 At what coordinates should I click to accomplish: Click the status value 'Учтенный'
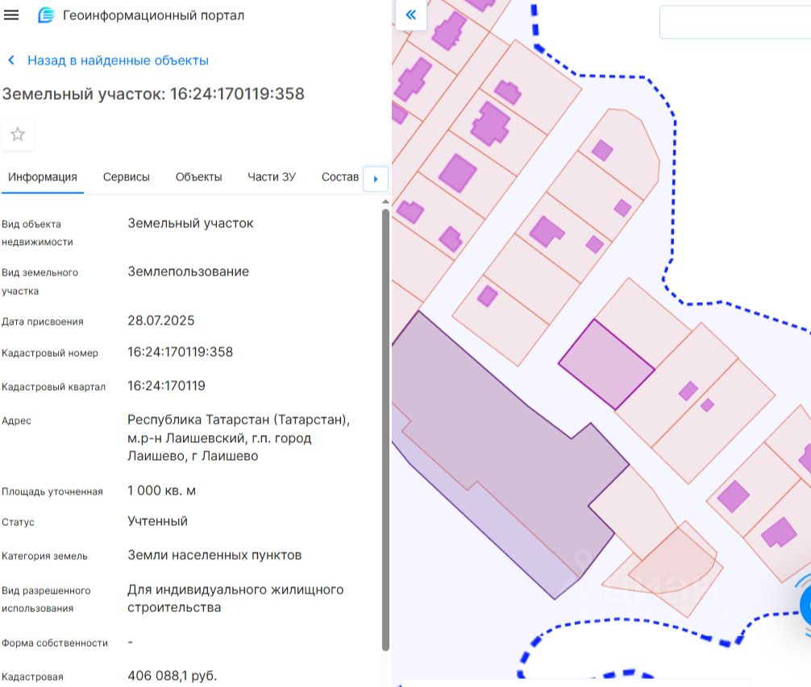pyautogui.click(x=157, y=521)
